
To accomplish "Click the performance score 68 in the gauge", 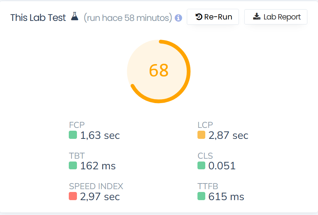I will 158,71.
